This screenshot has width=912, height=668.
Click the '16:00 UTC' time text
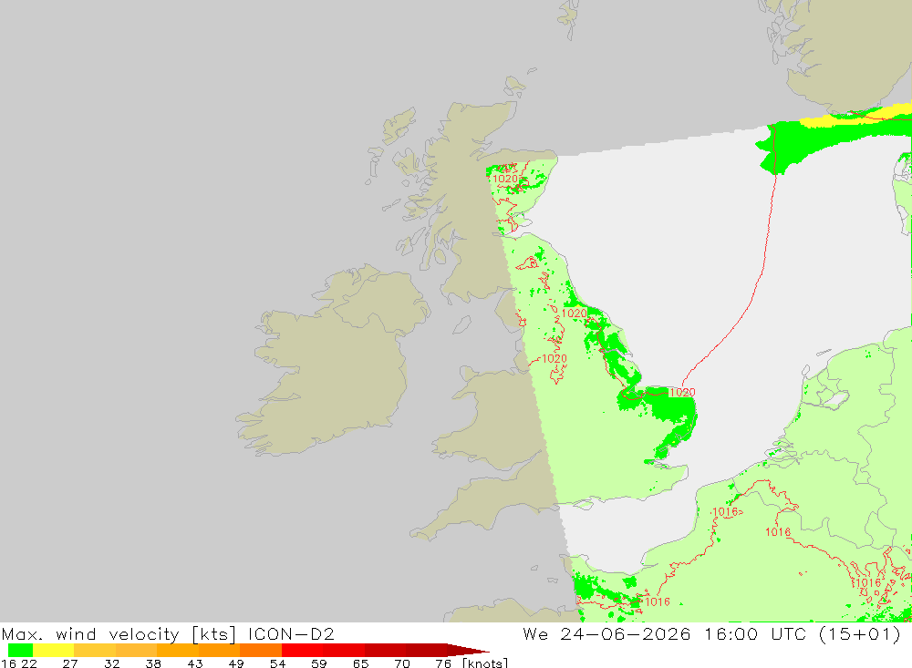[755, 633]
